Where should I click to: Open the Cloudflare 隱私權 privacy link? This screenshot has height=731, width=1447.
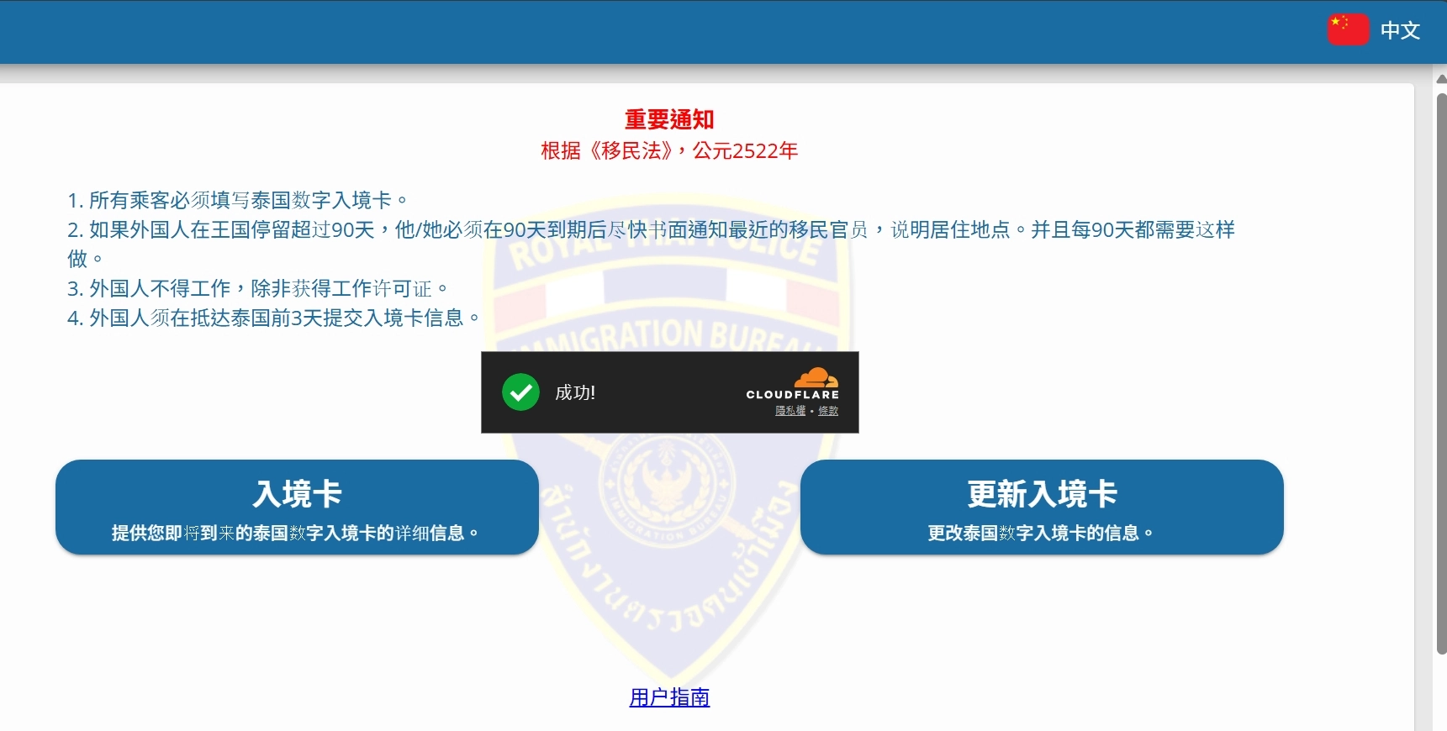790,411
